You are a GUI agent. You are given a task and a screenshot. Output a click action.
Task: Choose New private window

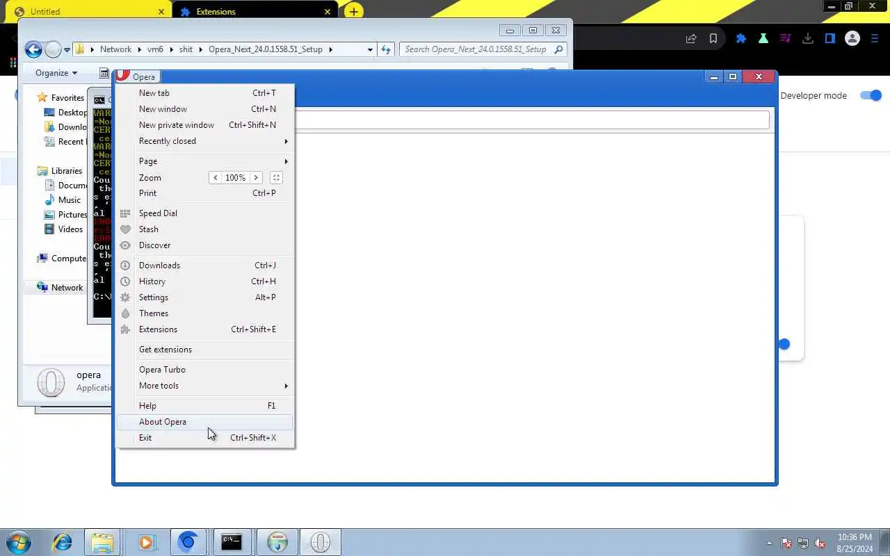point(206,125)
